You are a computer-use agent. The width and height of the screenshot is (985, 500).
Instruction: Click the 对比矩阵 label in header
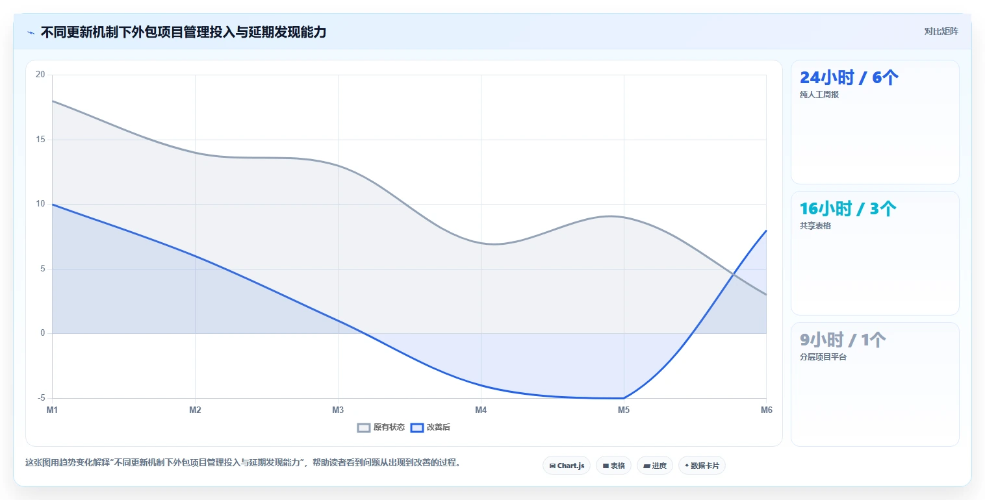pos(941,31)
